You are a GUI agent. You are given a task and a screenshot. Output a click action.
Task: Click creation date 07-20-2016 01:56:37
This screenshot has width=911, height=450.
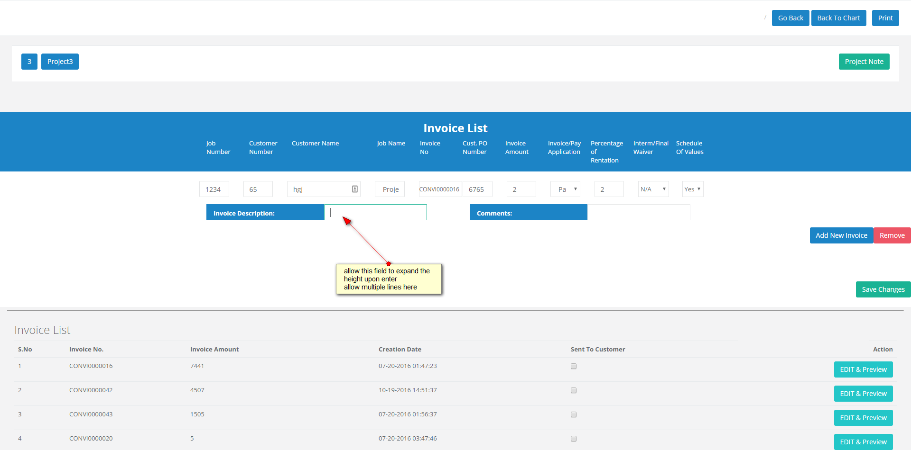click(408, 414)
